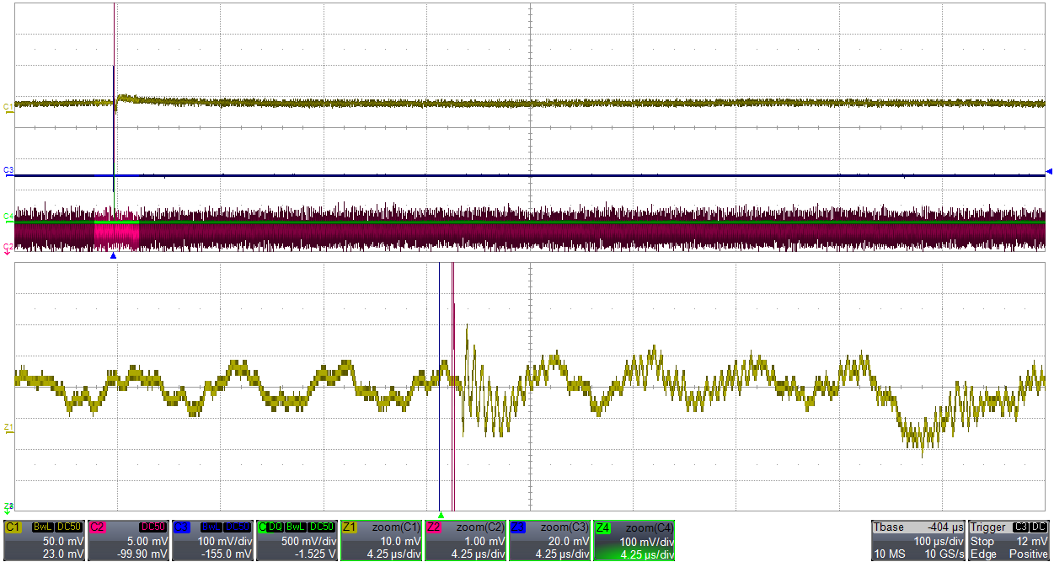The width and height of the screenshot is (1054, 562).
Task: Open the Tbase timebase settings box
Action: [918, 540]
